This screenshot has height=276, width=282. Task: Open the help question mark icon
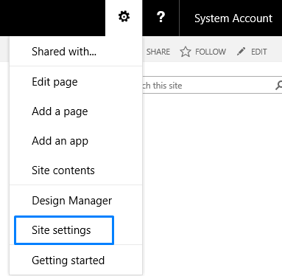pyautogui.click(x=161, y=17)
